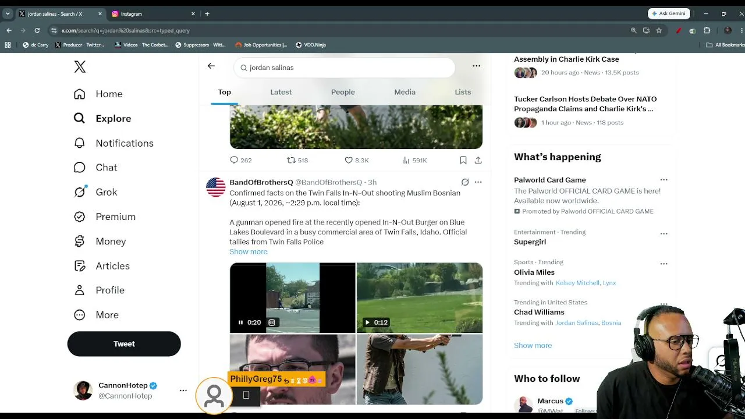
Task: Click the Lynx trending link
Action: pos(609,283)
